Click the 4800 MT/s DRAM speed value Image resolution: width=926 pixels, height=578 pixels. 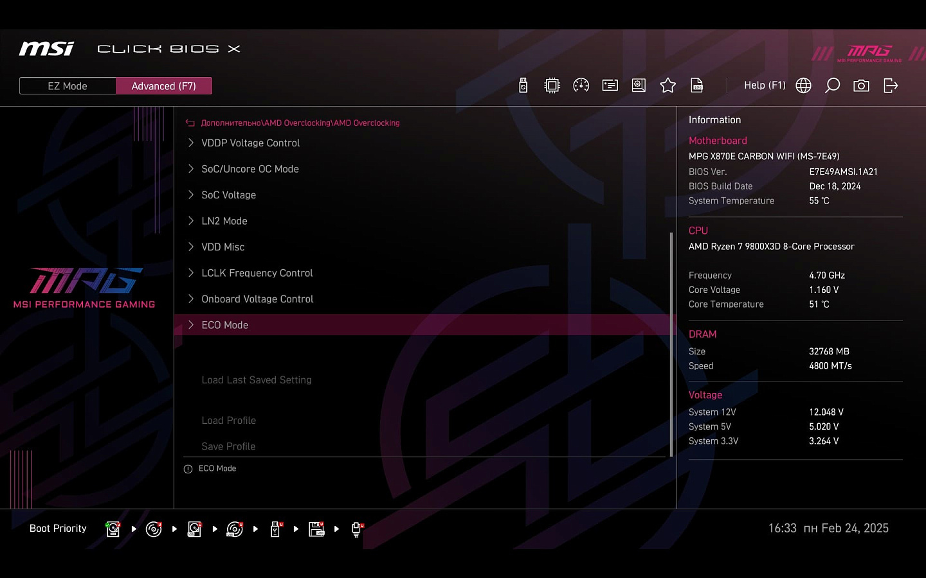tap(830, 366)
